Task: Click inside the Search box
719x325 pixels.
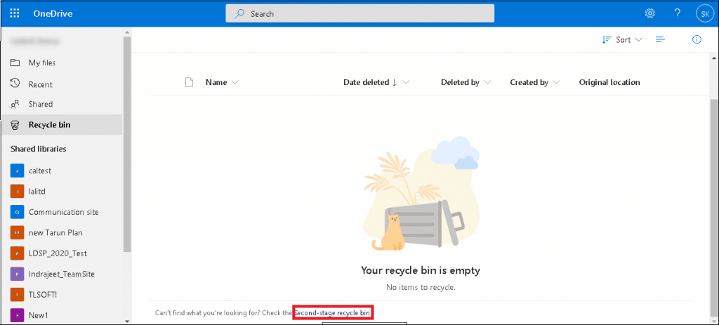Action: pos(360,14)
